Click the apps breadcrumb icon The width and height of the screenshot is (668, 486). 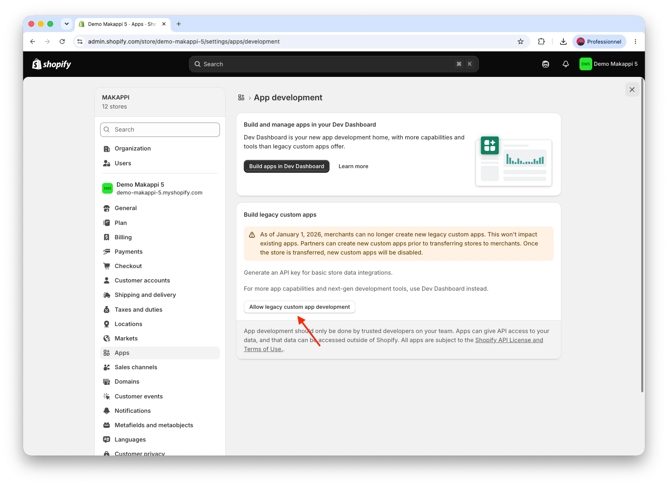tap(241, 97)
